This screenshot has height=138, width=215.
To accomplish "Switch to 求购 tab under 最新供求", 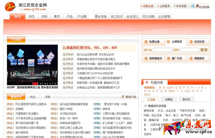I will 47,97.
